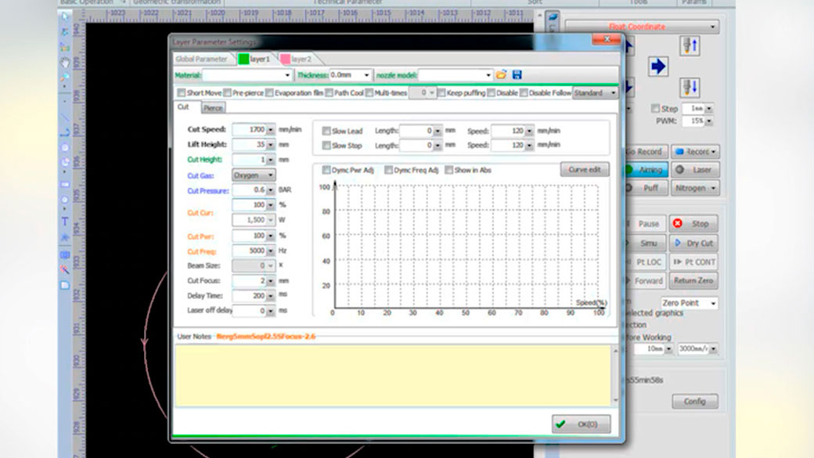This screenshot has height=458, width=814.
Task: Click the nozzle raise icon
Action: pyautogui.click(x=689, y=46)
